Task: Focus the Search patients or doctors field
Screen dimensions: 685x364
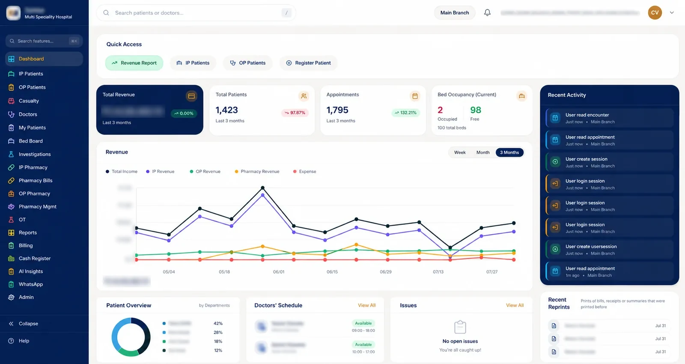Action: pos(196,13)
